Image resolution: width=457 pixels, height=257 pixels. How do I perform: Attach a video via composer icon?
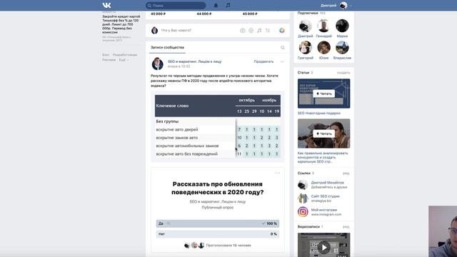pos(251,30)
